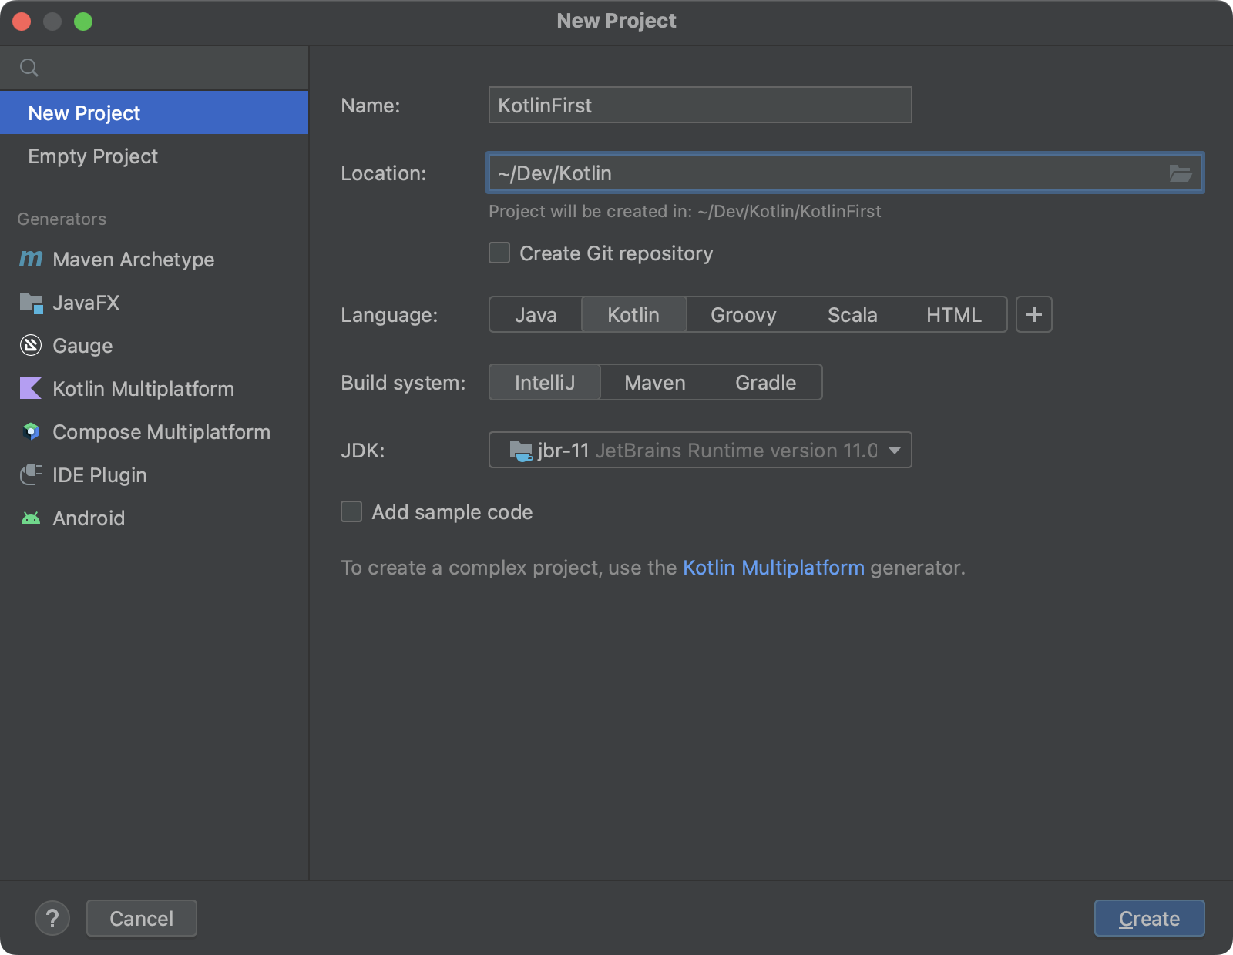1233x955 pixels.
Task: Select Kotlin as the language
Action: pos(633,314)
